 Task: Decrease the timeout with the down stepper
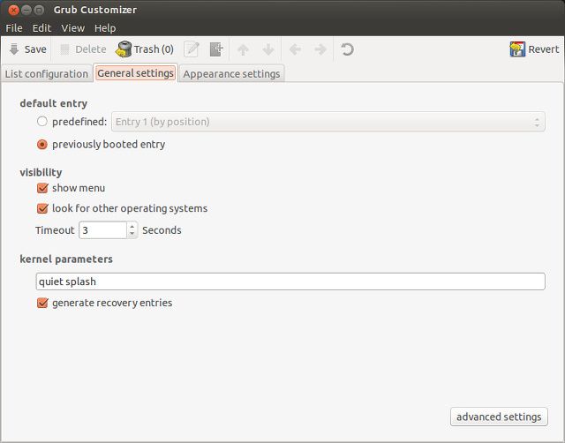tap(132, 234)
